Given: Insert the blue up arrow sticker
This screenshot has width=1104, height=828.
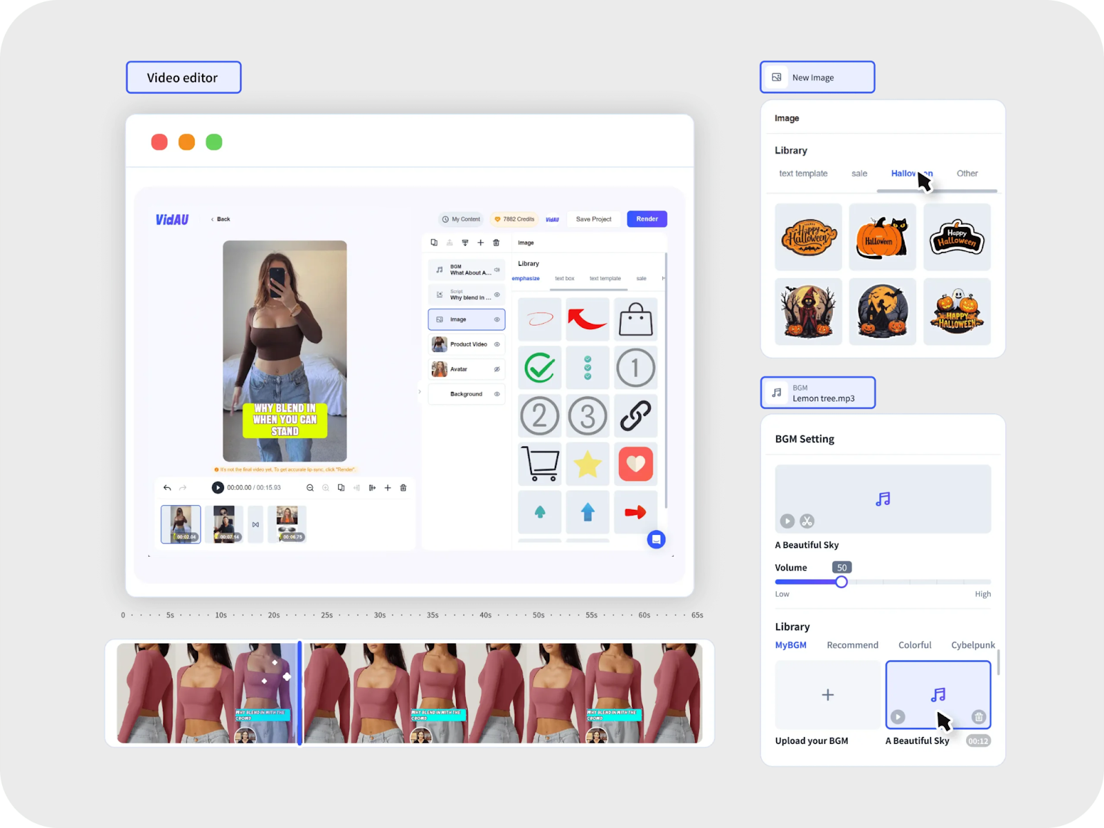Looking at the screenshot, I should [587, 512].
